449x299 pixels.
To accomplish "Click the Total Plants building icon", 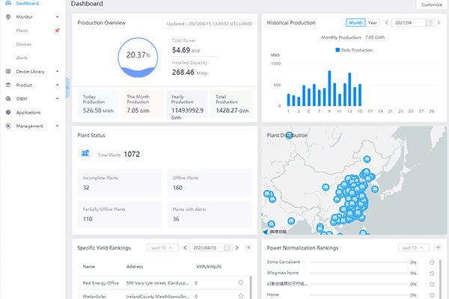I will tap(85, 153).
